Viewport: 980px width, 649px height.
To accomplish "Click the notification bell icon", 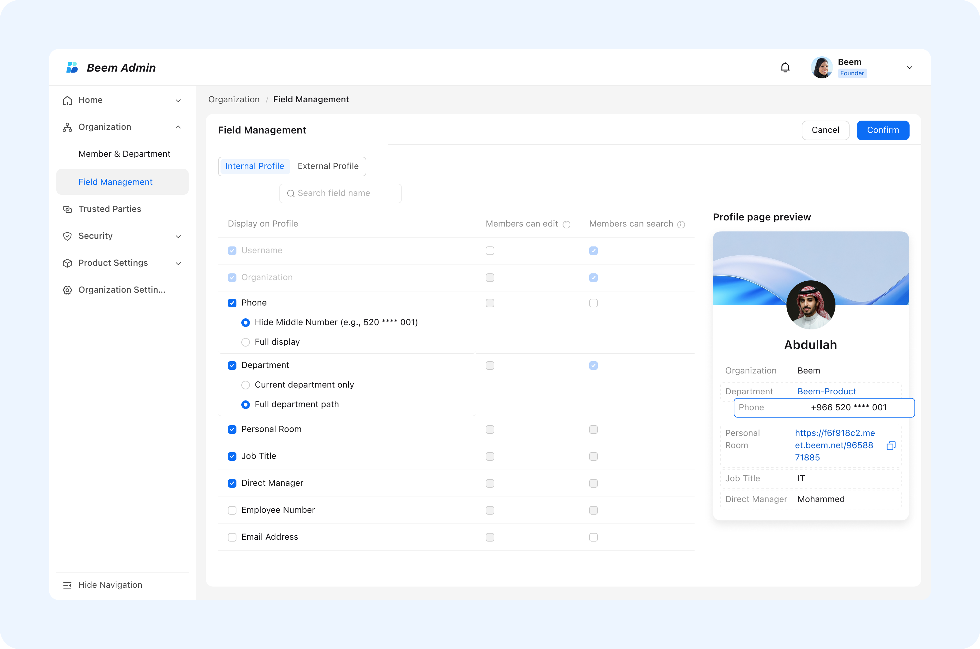I will click(x=785, y=67).
